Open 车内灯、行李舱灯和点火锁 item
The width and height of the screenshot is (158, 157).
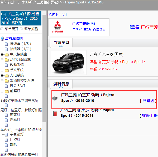click(21, 130)
